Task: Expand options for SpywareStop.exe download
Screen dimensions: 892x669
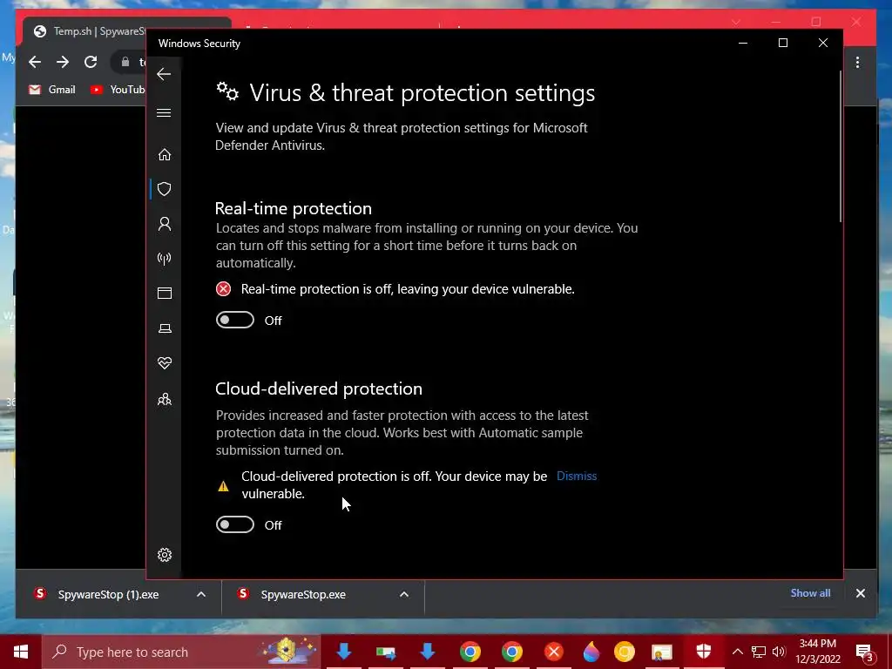Action: coord(404,594)
